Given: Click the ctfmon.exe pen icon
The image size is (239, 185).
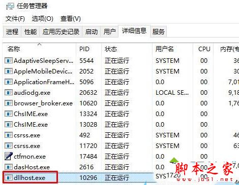Looking at the screenshot, I should click(x=9, y=156).
